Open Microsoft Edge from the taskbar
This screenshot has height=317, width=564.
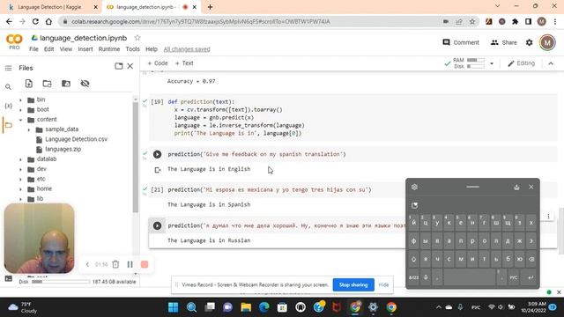pyautogui.click(x=264, y=307)
